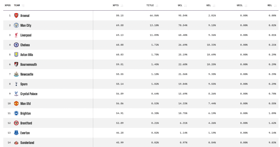Sort by TITLE probability column arrows
The image size is (280, 147).
[x=157, y=5]
